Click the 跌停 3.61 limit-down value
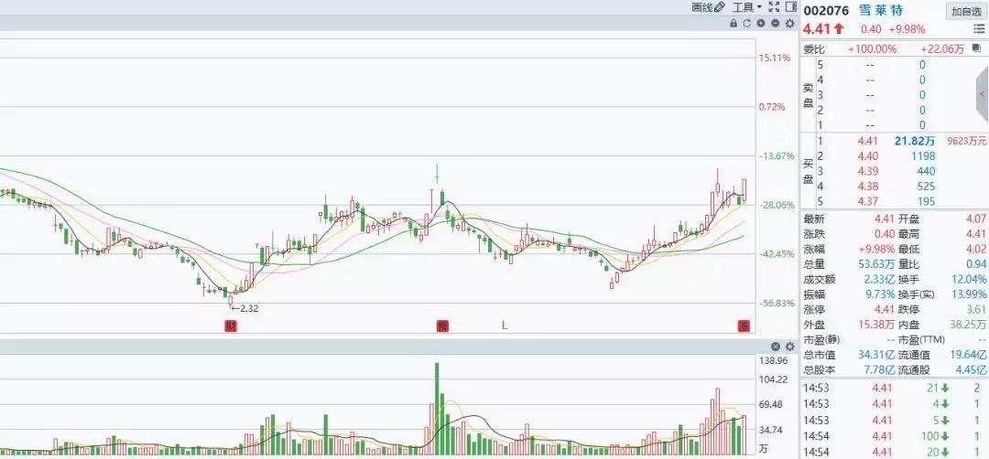 [976, 310]
